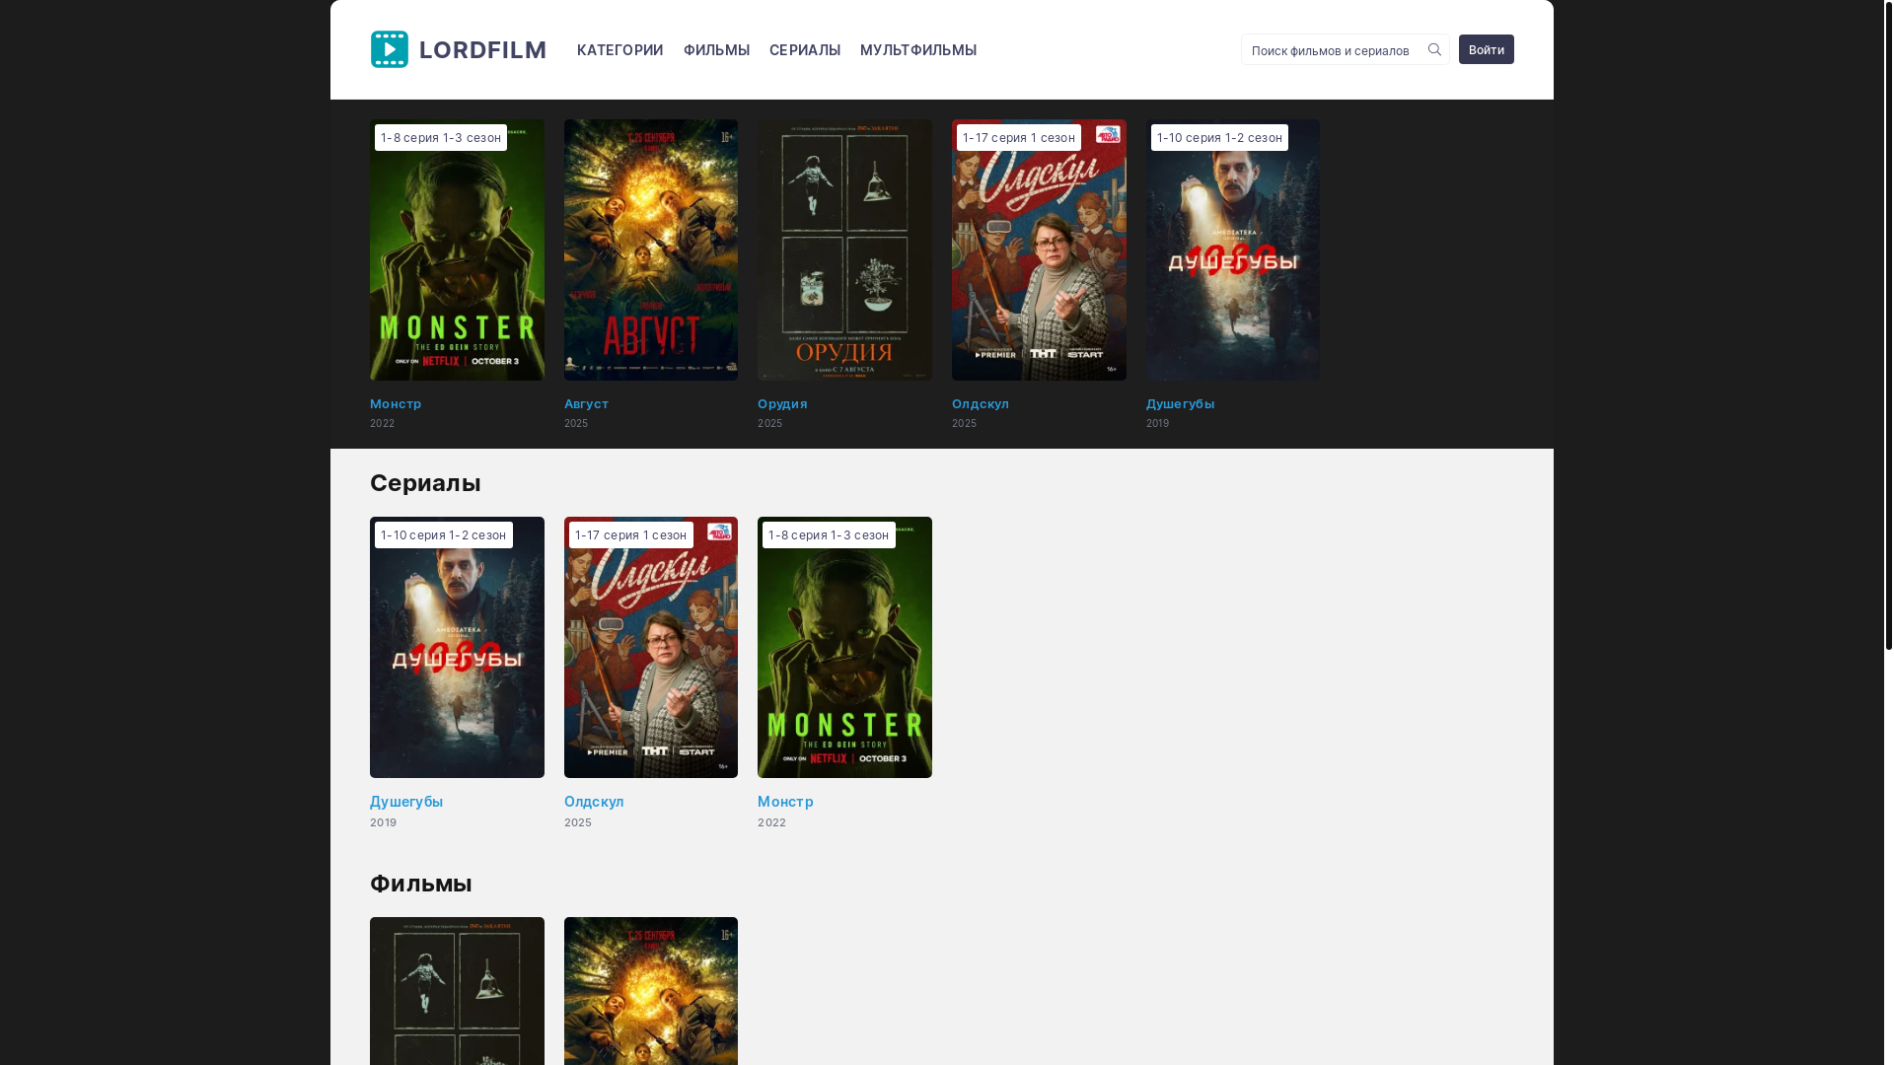
Task: Click the Сериалы section heading
Action: 425,483
